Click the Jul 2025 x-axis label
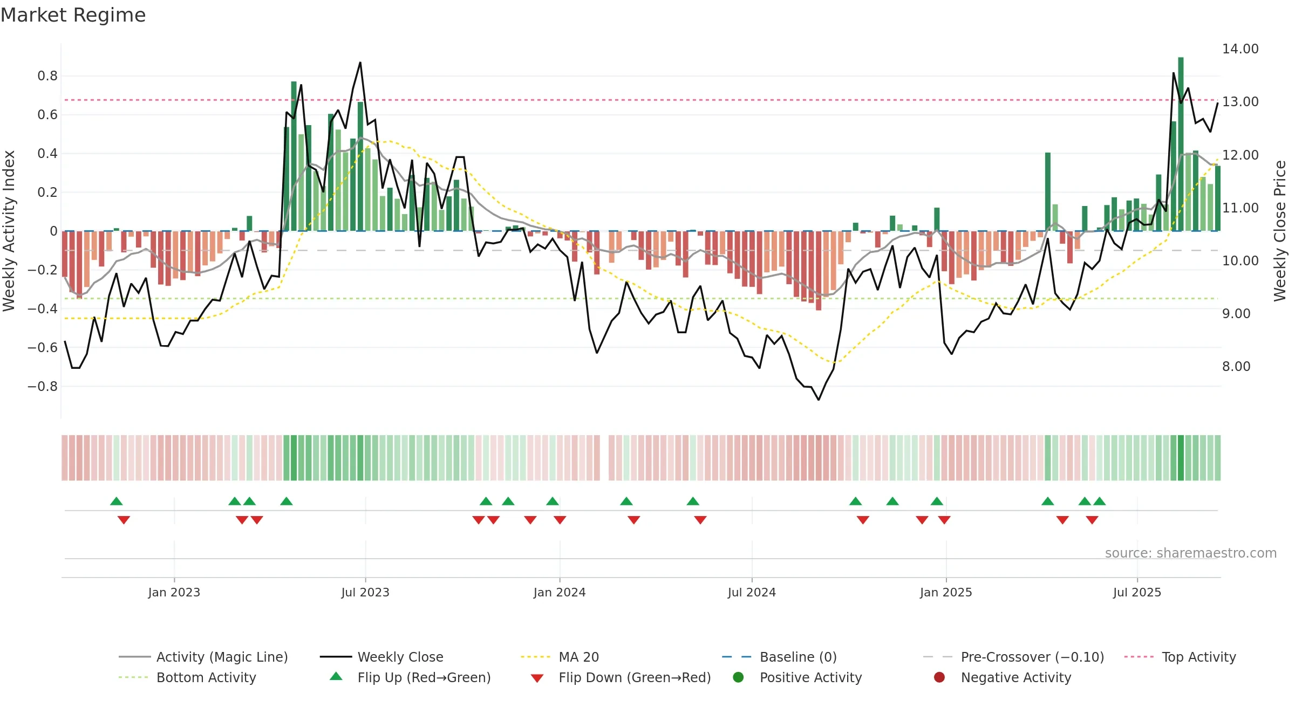Viewport: 1295px width, 728px height. (1137, 592)
